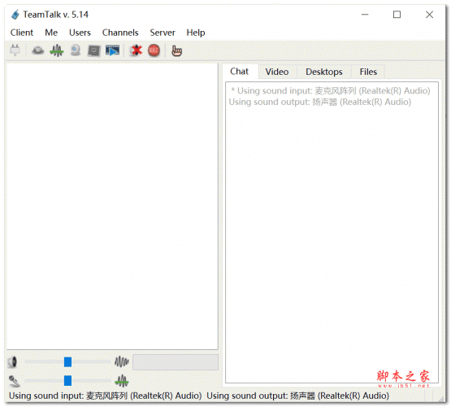This screenshot has width=451, height=407.
Task: Enable push-to-talk from the toolbar button icon
Action: (x=37, y=50)
